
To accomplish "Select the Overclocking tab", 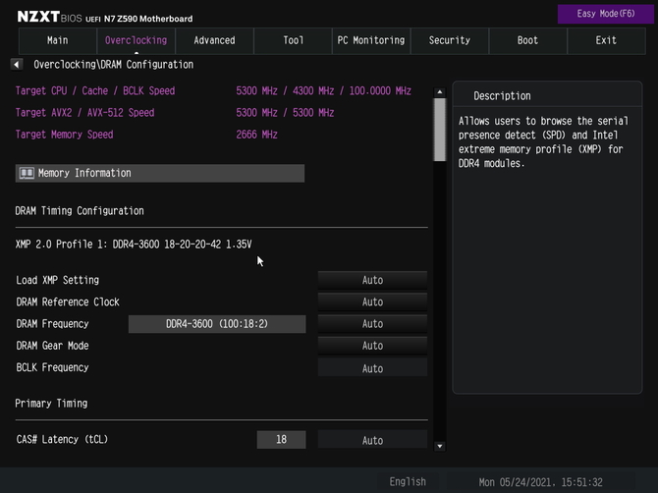I will click(x=136, y=40).
